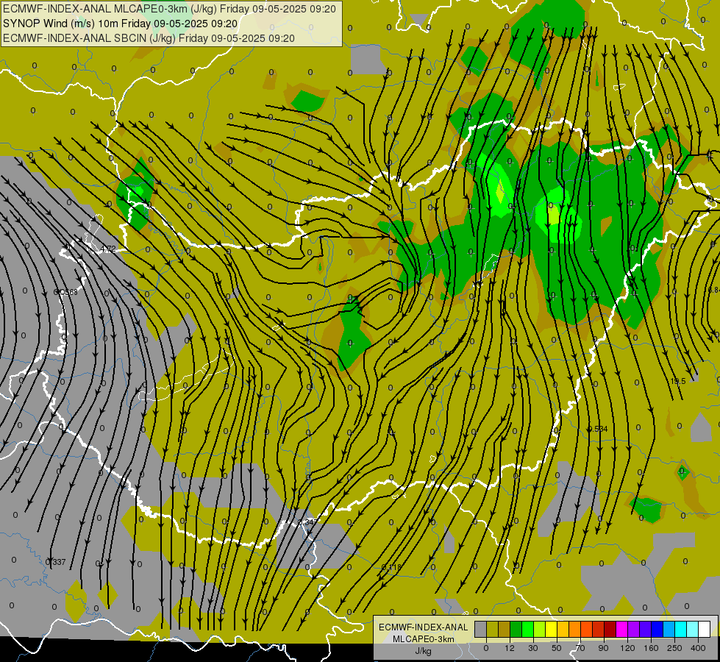The width and height of the screenshot is (720, 662).
Task: Click the white swatch ending the legend
Action: coord(705,630)
